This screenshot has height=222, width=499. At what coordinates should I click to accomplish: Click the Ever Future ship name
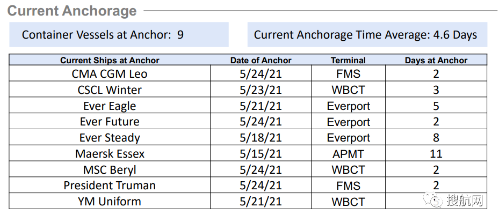110,122
